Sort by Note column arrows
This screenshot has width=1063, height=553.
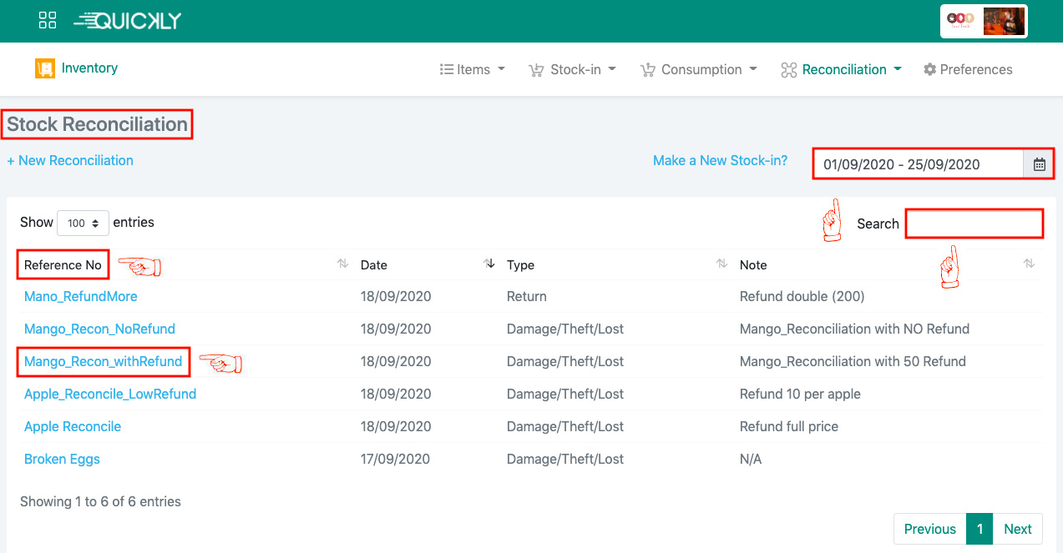pos(1029,264)
